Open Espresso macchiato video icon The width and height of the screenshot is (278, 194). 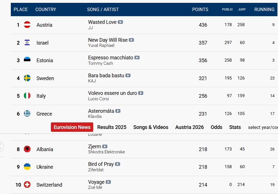click(137, 58)
